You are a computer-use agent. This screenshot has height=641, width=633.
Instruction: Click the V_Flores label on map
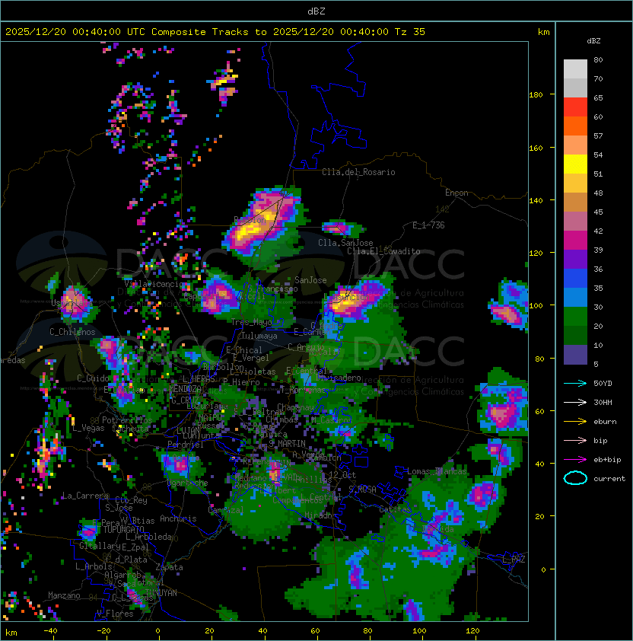115,614
